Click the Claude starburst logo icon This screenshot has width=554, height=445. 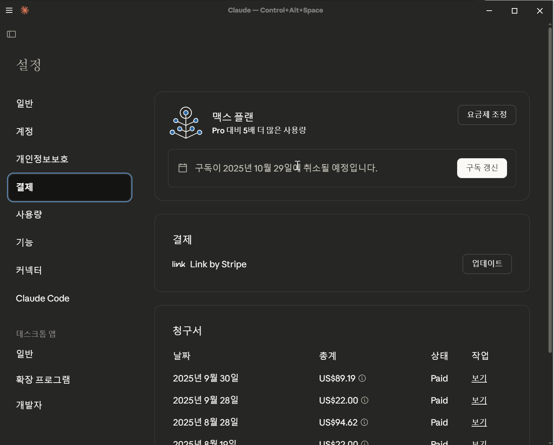click(25, 10)
